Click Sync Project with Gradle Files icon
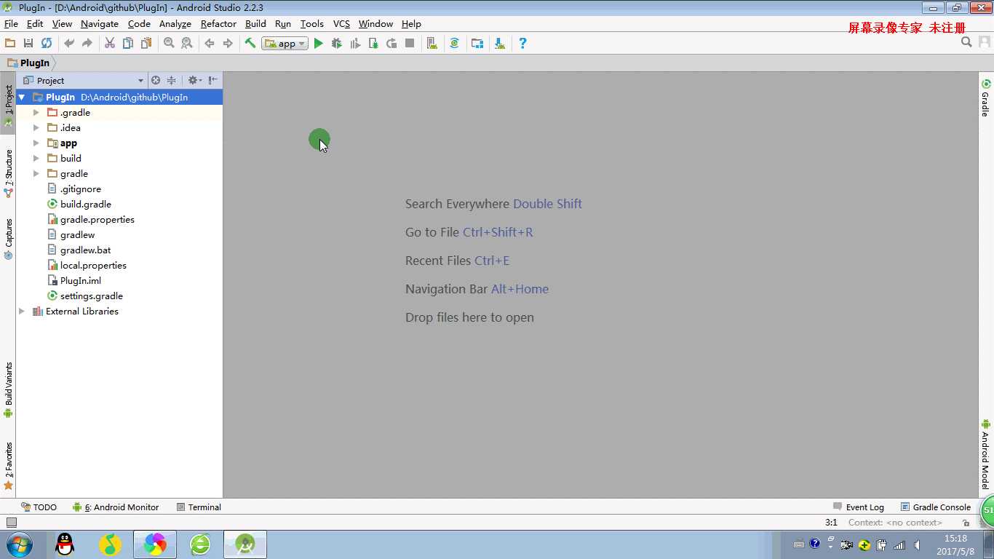994x559 pixels. [455, 43]
